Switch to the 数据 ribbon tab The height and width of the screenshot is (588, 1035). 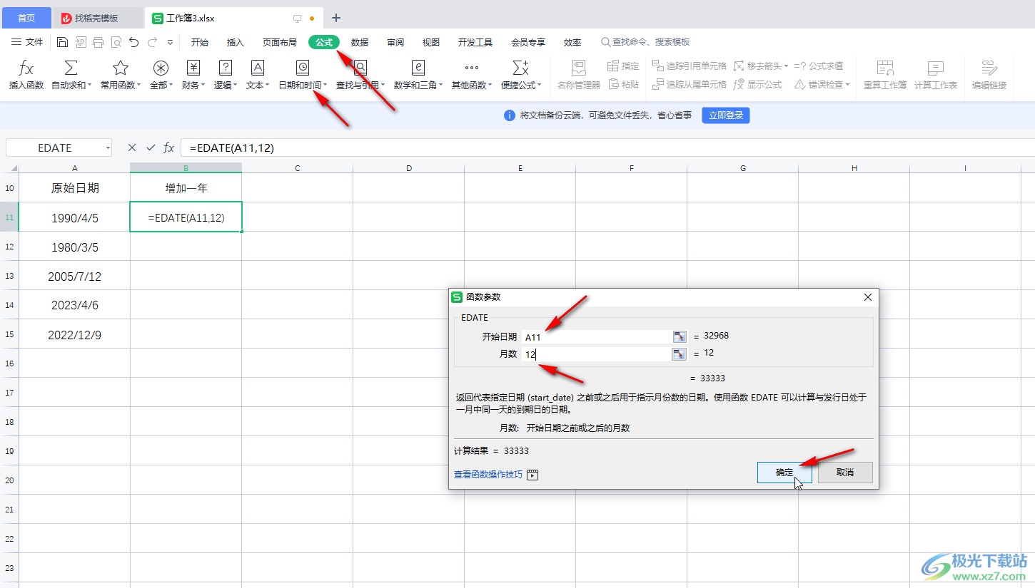click(x=360, y=43)
